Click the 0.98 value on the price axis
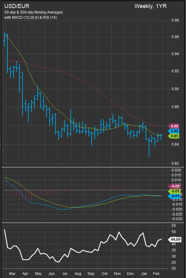 (x=175, y=20)
